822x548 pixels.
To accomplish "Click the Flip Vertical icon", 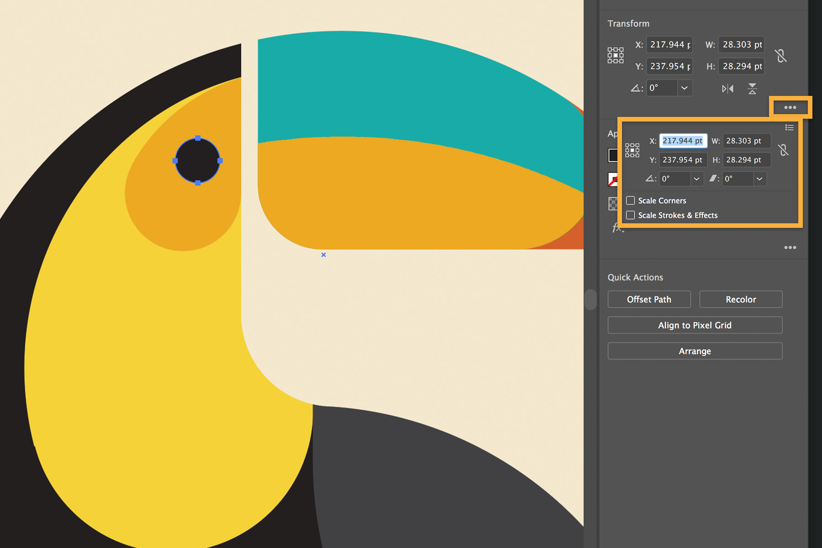I will (x=752, y=89).
